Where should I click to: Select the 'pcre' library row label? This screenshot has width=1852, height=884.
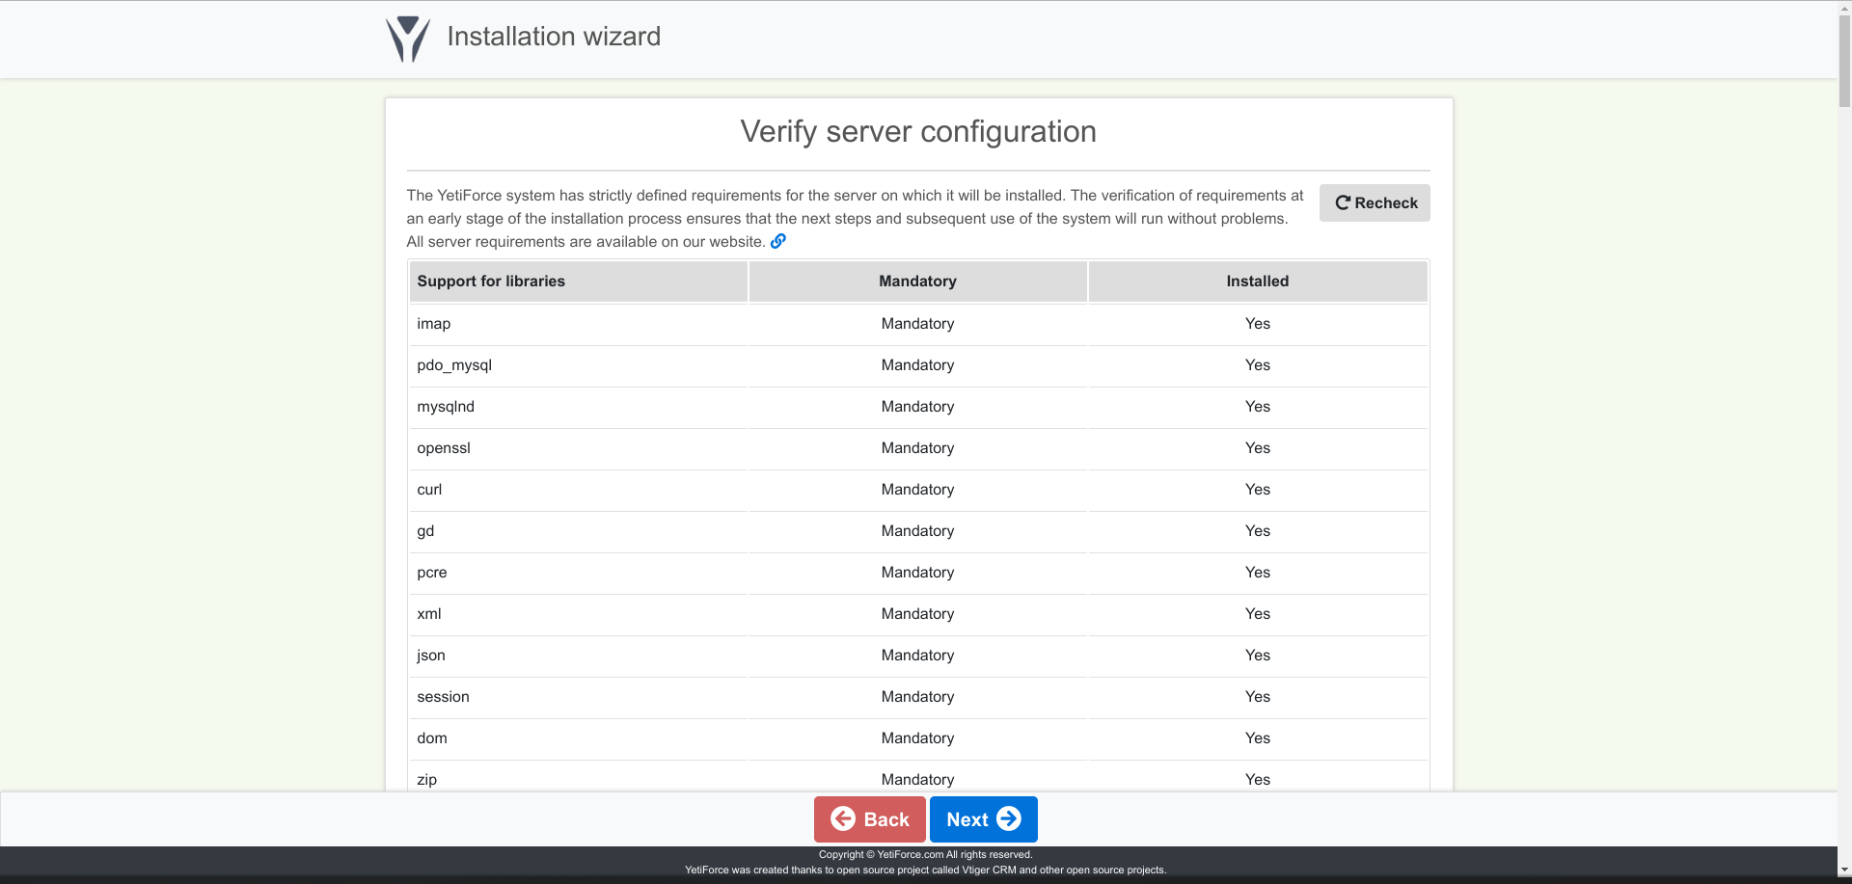point(432,573)
